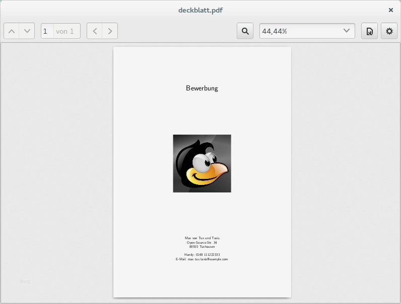
Task: Open the document view options button
Action: pos(370,31)
